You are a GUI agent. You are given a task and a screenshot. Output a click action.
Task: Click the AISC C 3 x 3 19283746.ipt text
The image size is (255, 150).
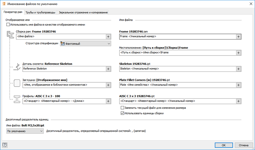pyautogui.click(x=137, y=96)
